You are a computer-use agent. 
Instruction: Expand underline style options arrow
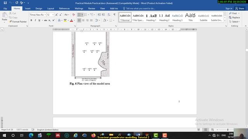(x=42, y=20)
